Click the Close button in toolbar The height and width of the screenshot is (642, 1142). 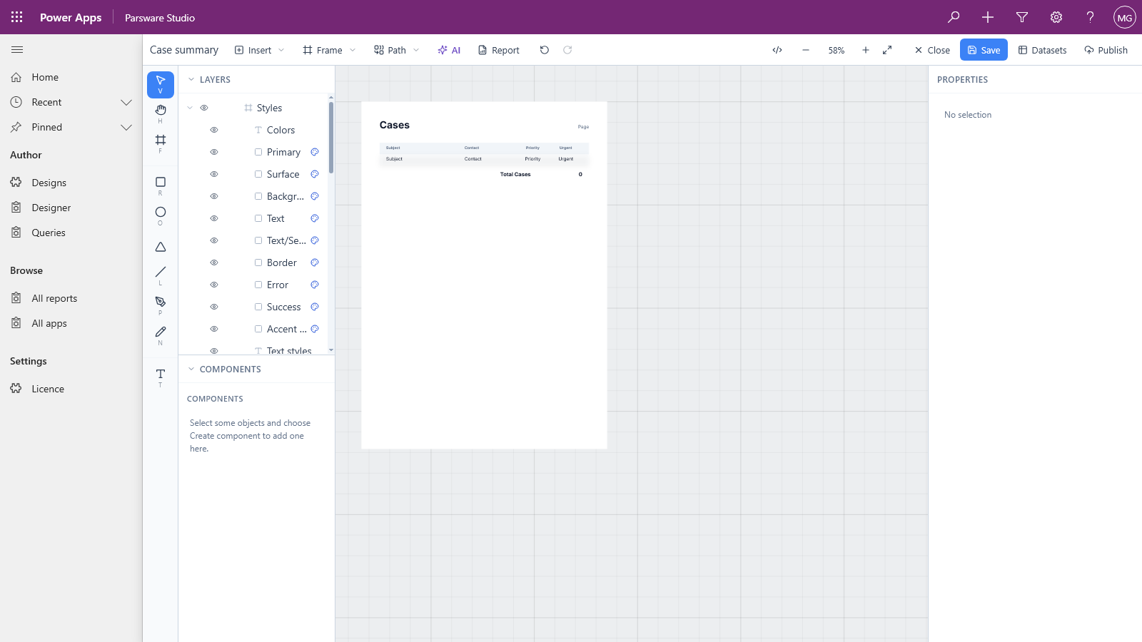(932, 50)
